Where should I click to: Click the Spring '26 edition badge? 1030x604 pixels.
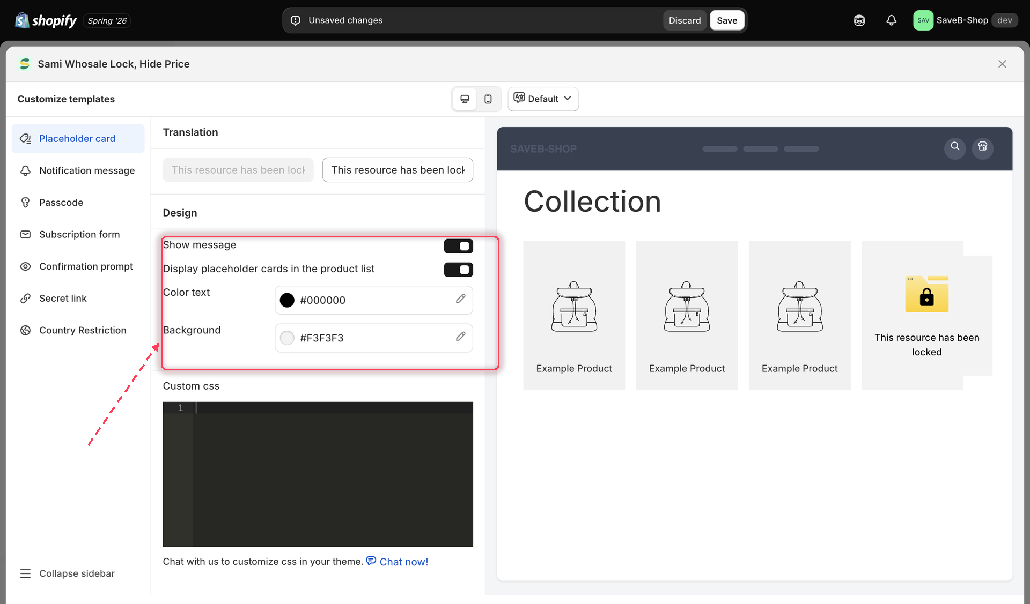click(x=107, y=20)
